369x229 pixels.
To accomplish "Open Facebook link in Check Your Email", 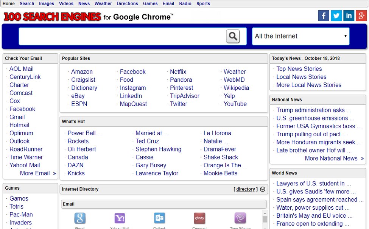I will [22, 109].
